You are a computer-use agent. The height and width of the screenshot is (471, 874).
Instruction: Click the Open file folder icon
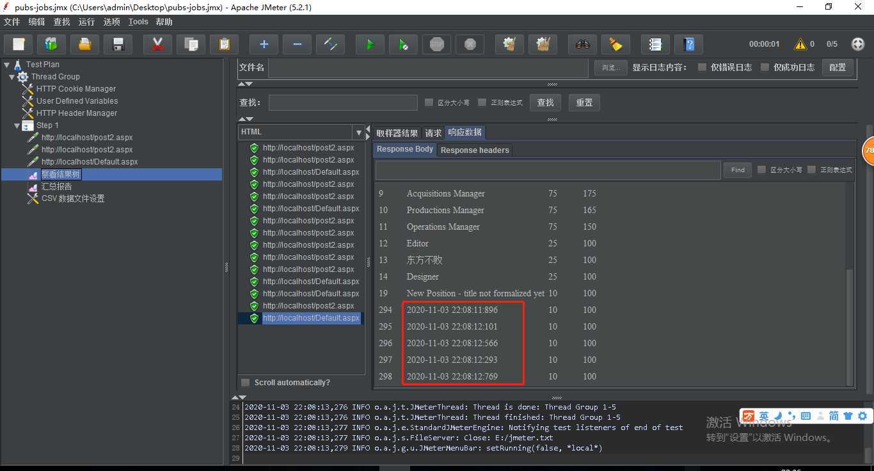85,44
